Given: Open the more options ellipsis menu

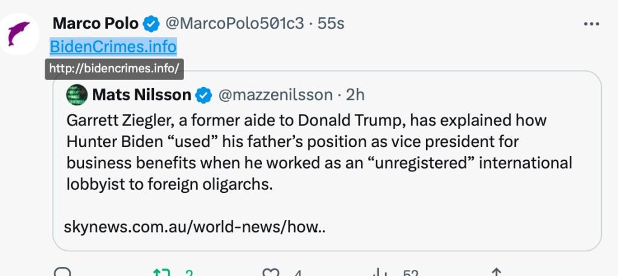Looking at the screenshot, I should [x=591, y=24].
